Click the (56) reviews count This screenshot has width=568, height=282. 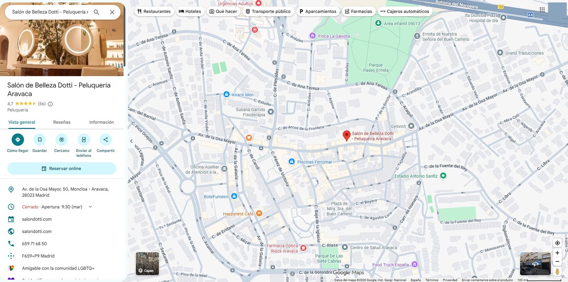tap(42, 104)
